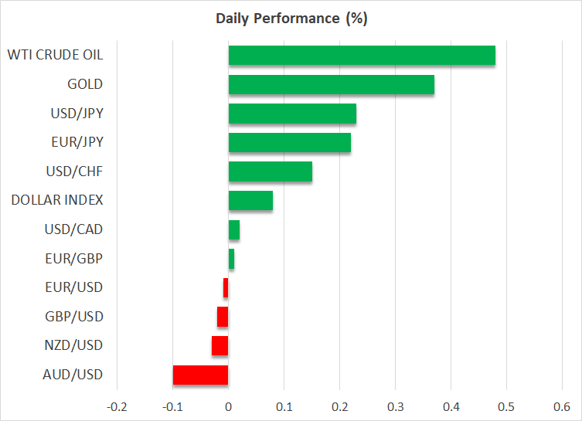Click the 0 x-axis tick label
Image resolution: width=582 pixels, height=421 pixels.
(x=228, y=406)
